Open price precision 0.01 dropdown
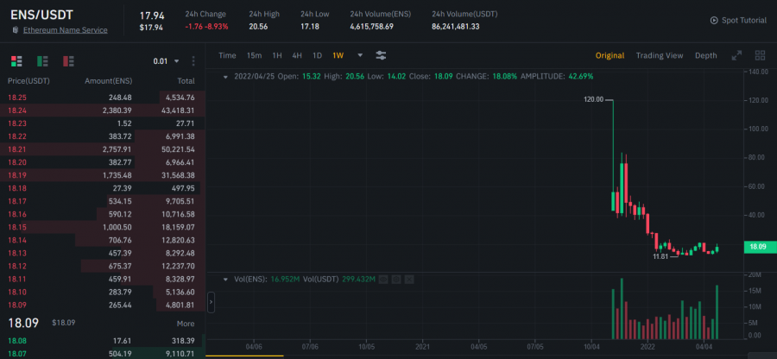The height and width of the screenshot is (359, 777). coord(167,61)
